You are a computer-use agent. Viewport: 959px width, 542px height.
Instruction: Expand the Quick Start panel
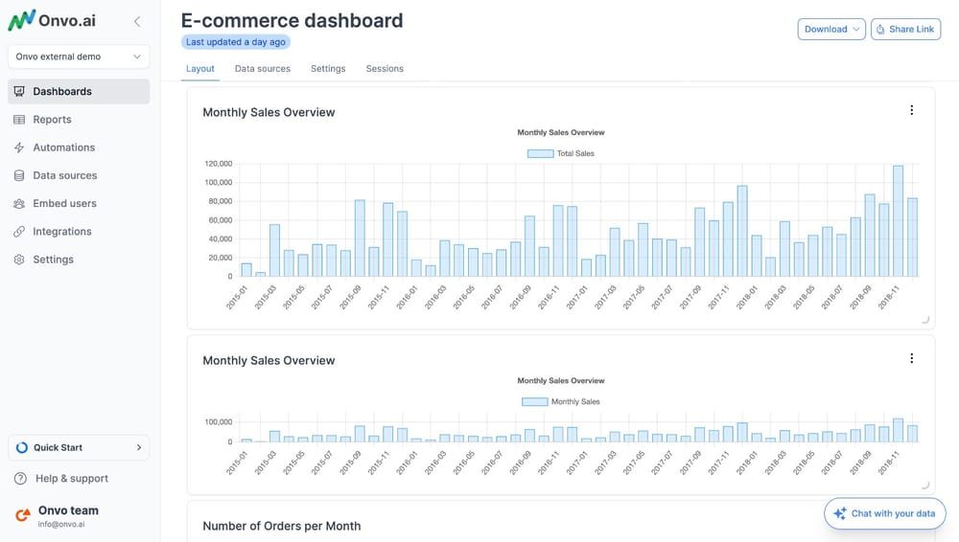(79, 447)
